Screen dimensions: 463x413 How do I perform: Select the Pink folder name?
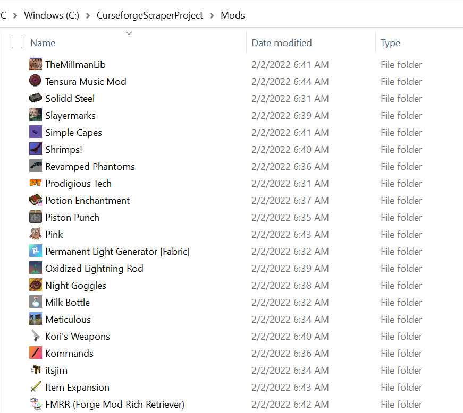[x=54, y=234]
